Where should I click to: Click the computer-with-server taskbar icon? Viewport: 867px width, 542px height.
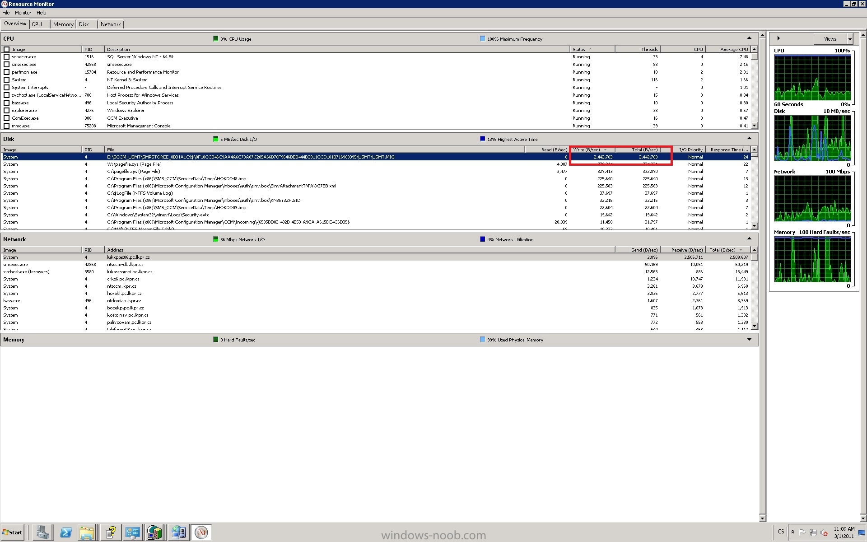[x=155, y=532]
